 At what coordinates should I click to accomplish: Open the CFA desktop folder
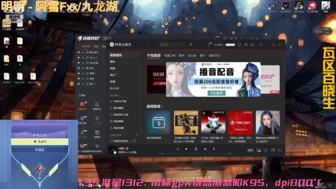[20, 43]
